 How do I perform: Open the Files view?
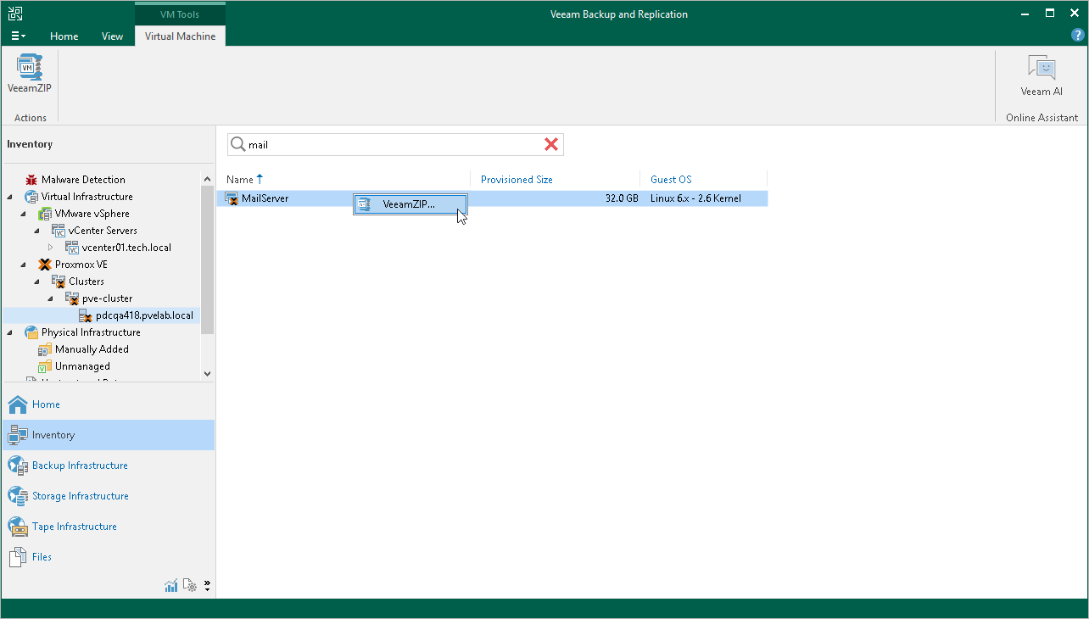[108, 557]
